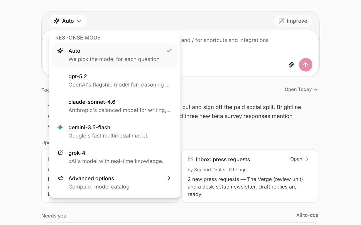361x225 pixels.
Task: Collapse the Auto response mode dropdown
Action: 68,21
